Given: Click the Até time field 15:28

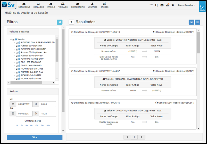Looking at the screenshot, I should pos(47,114).
